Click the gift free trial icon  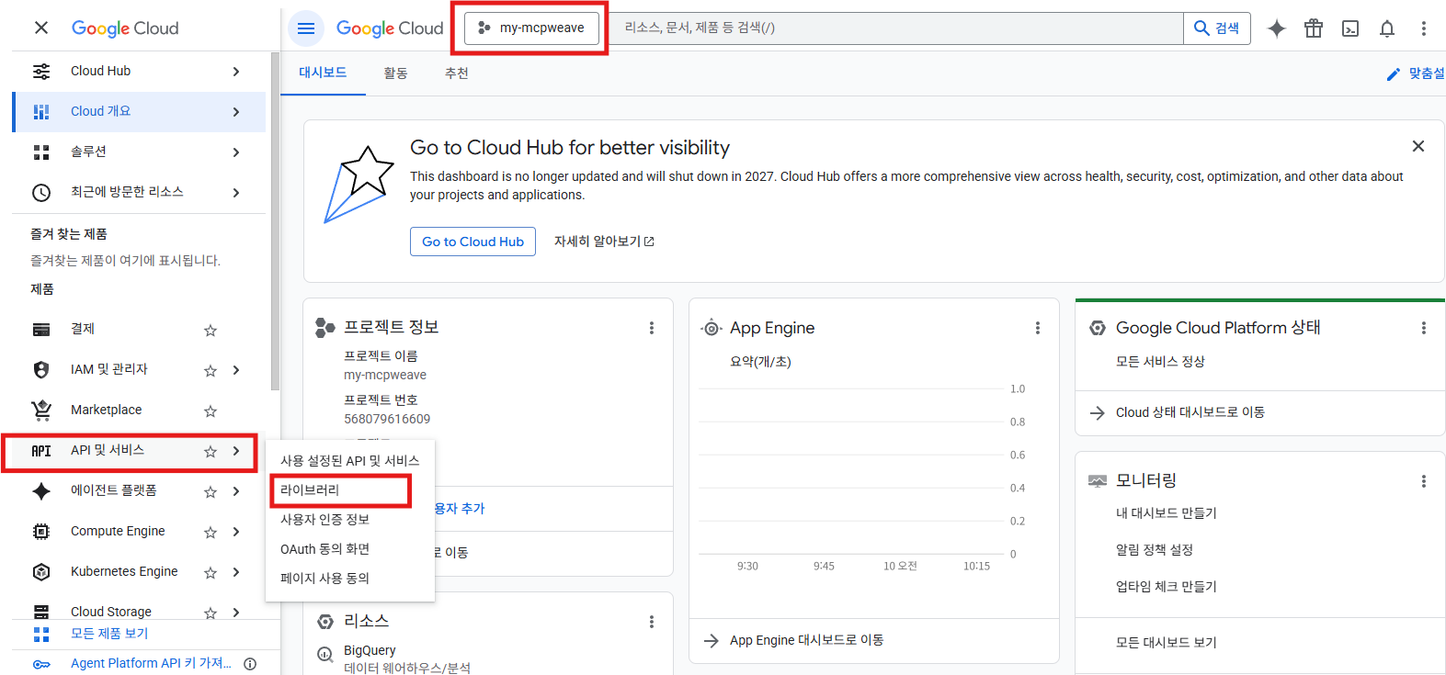(x=1314, y=28)
